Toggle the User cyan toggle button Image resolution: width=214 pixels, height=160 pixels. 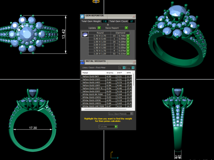pyautogui.click(x=133, y=68)
